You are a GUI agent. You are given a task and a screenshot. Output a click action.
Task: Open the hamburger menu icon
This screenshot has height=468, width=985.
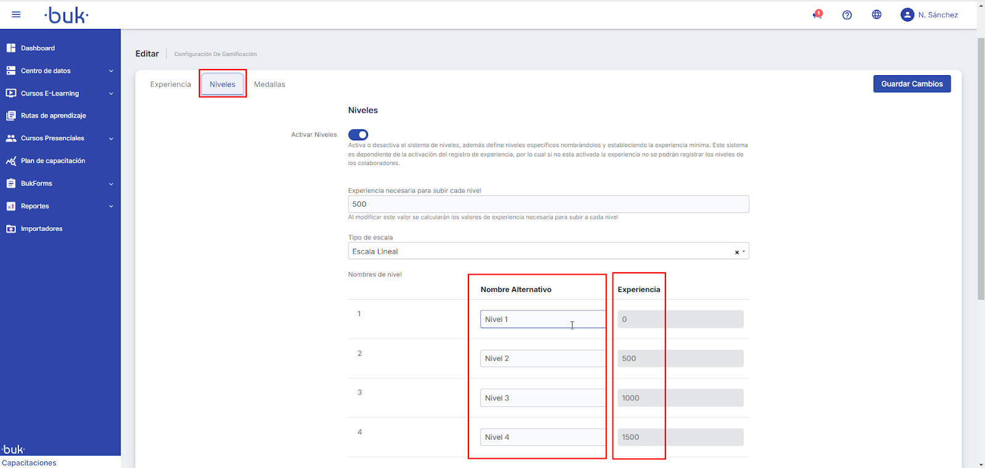point(16,15)
